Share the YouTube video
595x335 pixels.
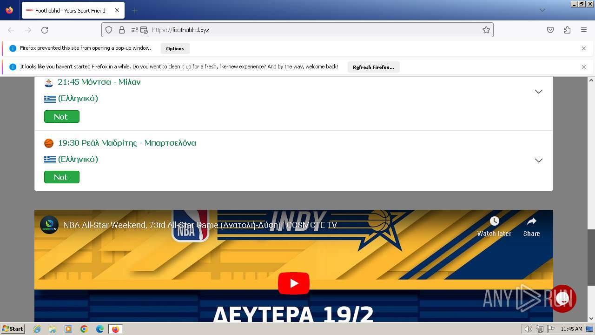(531, 227)
